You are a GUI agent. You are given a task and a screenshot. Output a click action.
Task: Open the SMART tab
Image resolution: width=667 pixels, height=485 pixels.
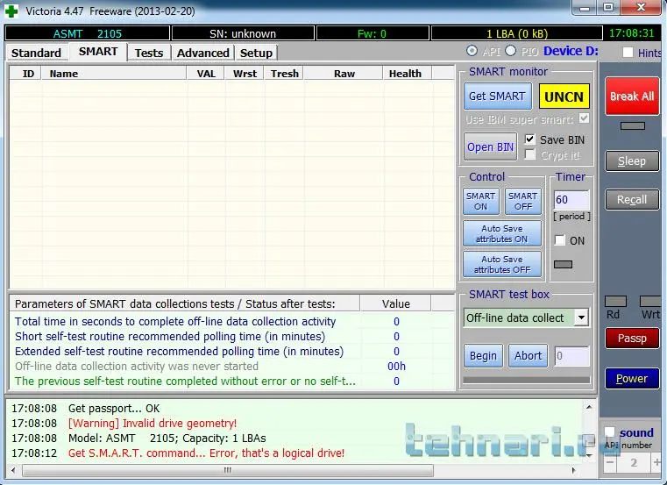point(98,52)
